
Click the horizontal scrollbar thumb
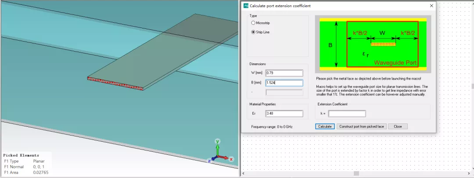pyautogui.click(x=356, y=174)
